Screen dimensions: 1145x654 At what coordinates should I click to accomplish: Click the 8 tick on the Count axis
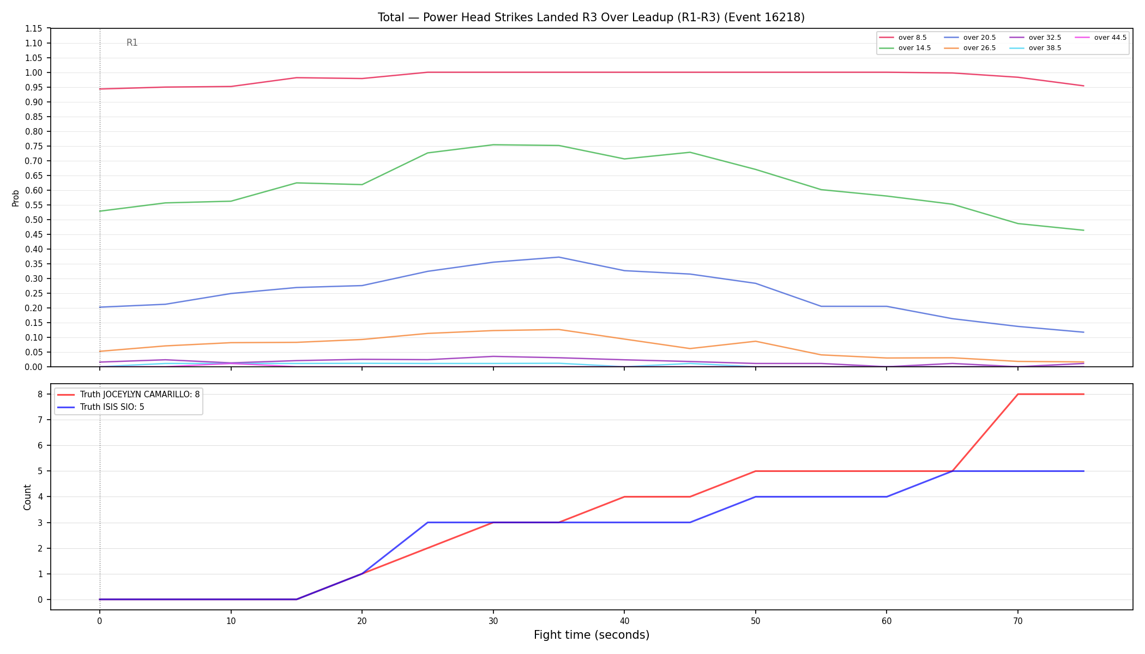40,394
